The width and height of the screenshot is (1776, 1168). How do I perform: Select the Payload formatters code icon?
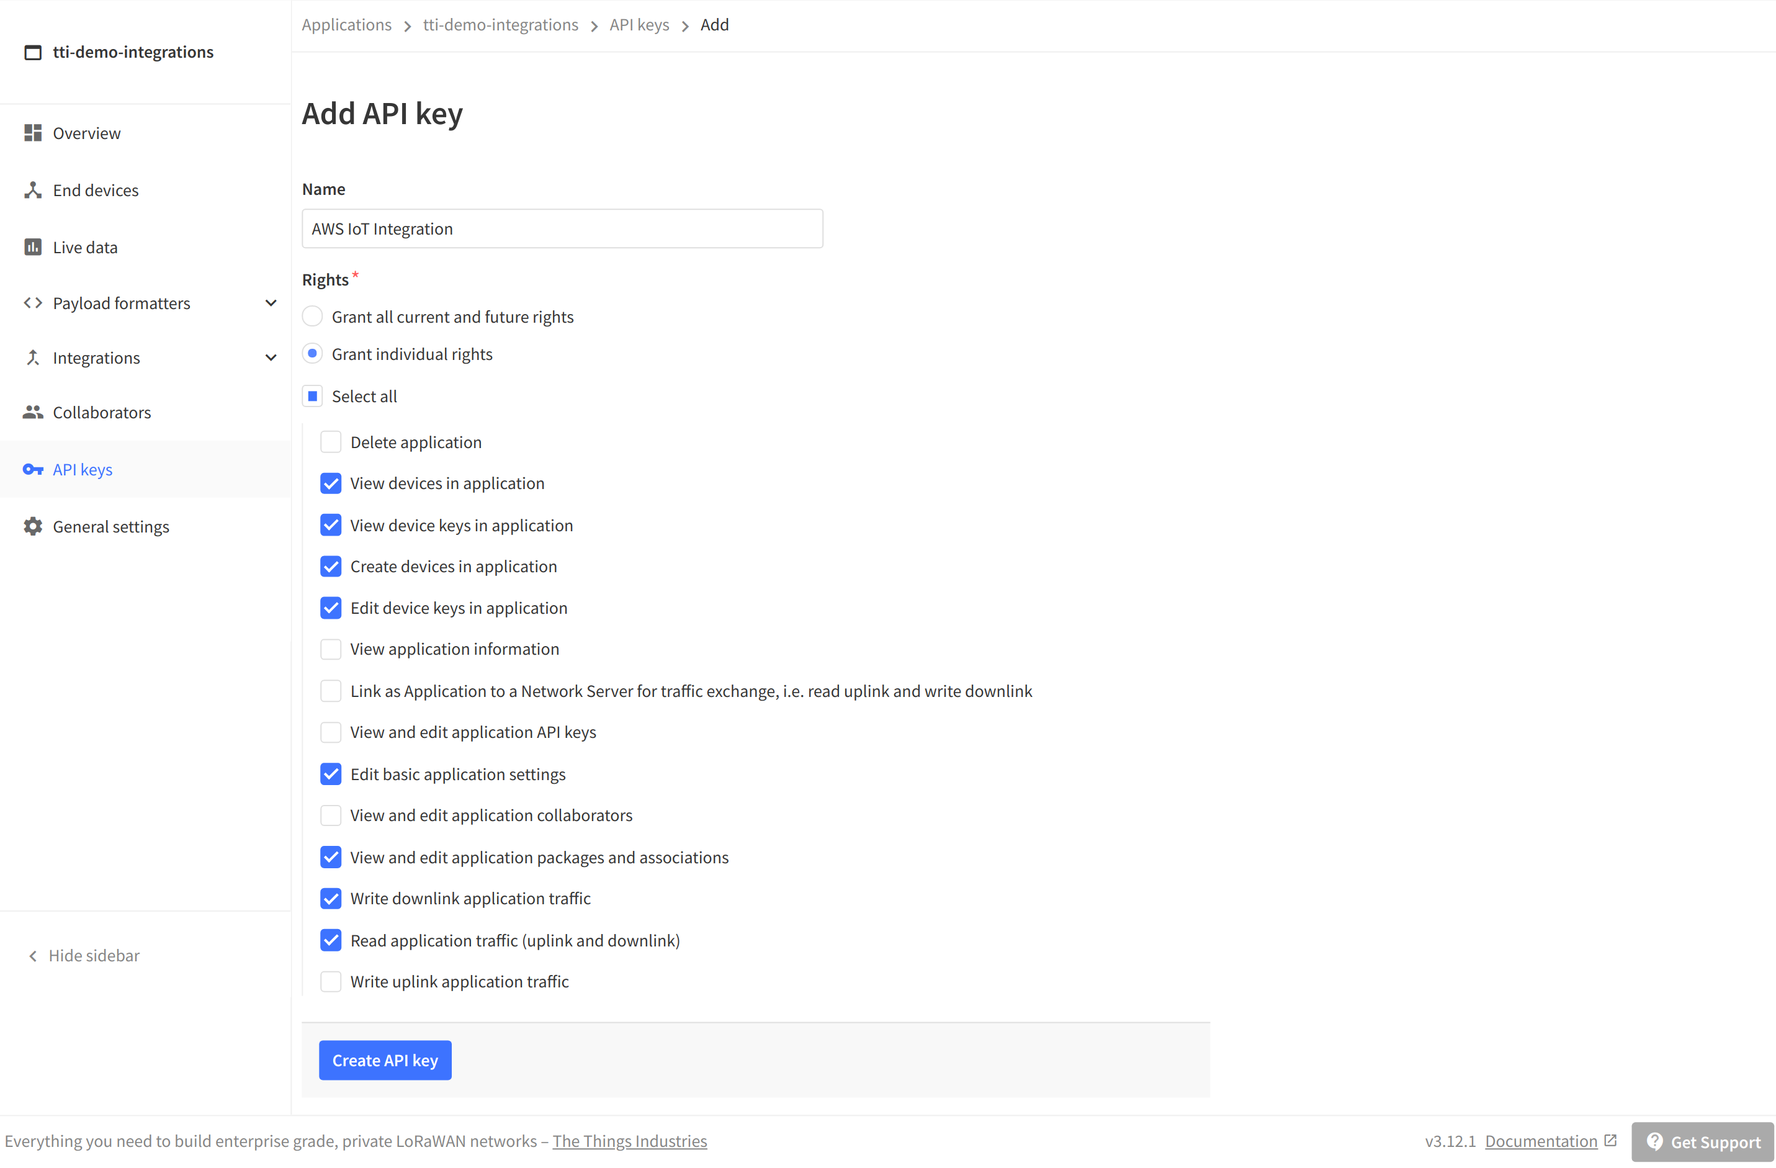coord(32,303)
